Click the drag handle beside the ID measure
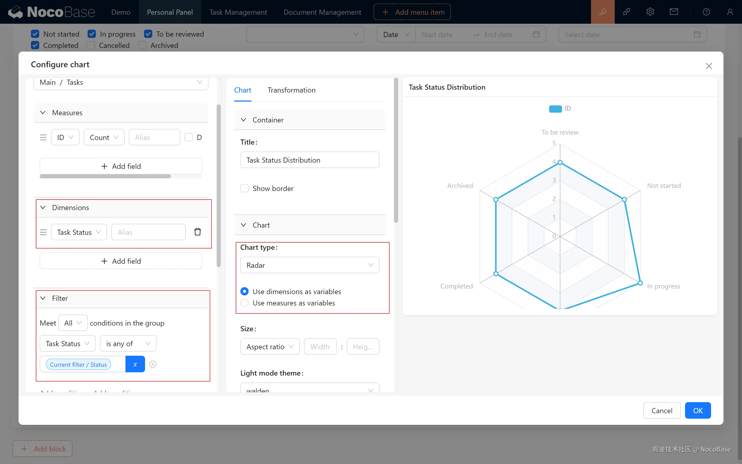The image size is (742, 464). pyautogui.click(x=43, y=137)
